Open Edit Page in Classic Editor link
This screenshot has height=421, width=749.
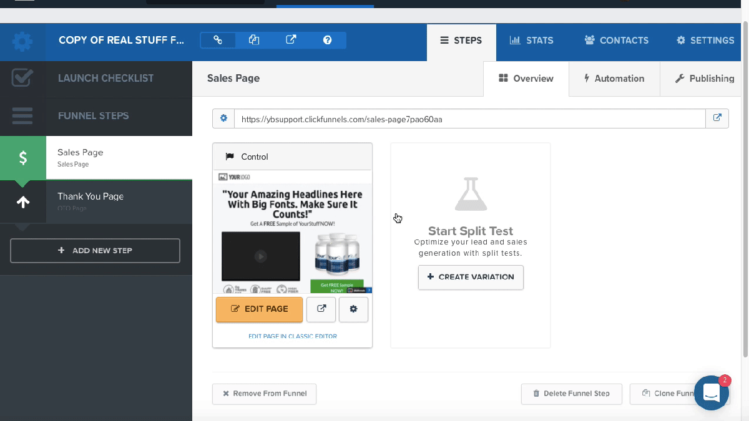(x=292, y=336)
